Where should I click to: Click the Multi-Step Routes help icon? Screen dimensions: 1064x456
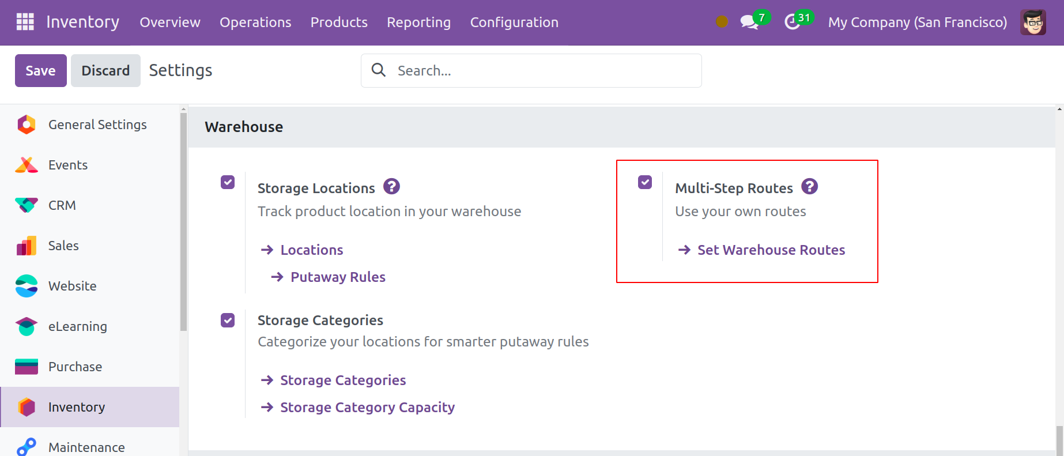coord(809,187)
